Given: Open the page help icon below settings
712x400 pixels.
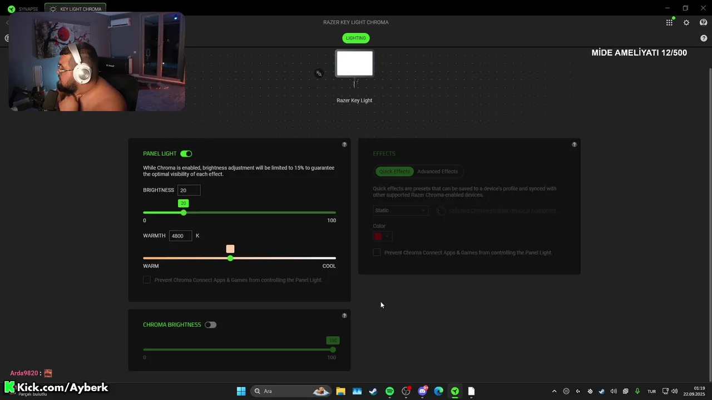Looking at the screenshot, I should (704, 38).
